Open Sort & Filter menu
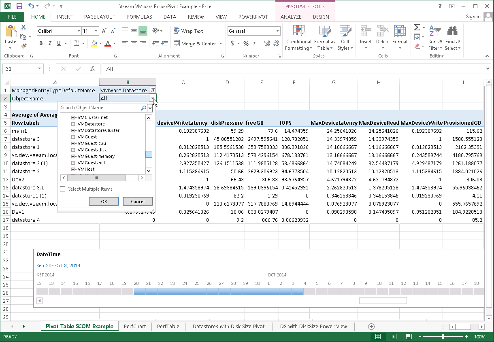This screenshot has height=342, width=494. coord(435,38)
